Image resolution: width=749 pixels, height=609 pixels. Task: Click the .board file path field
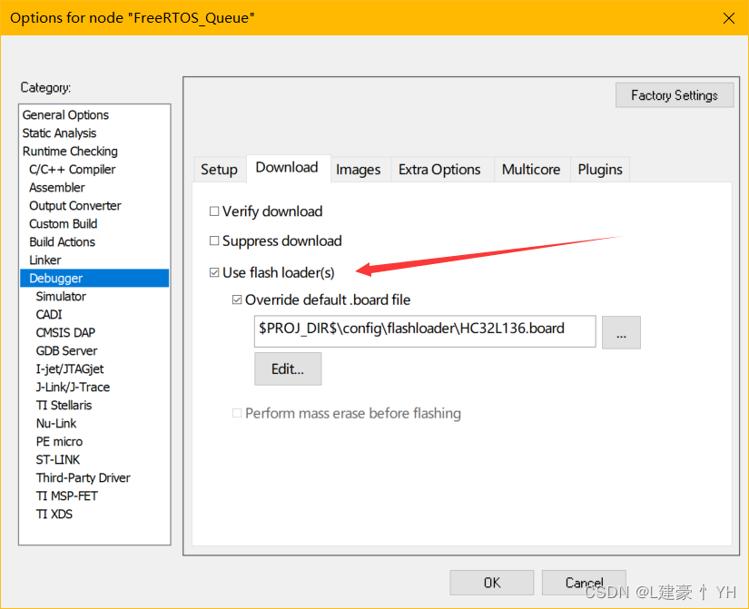coord(425,331)
